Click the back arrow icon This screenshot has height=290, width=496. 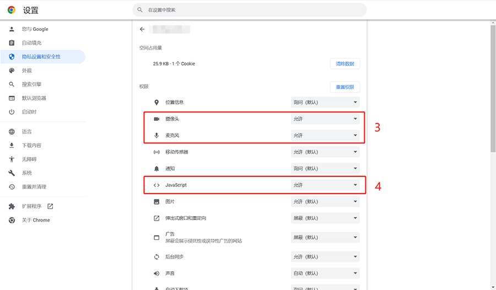[142, 29]
